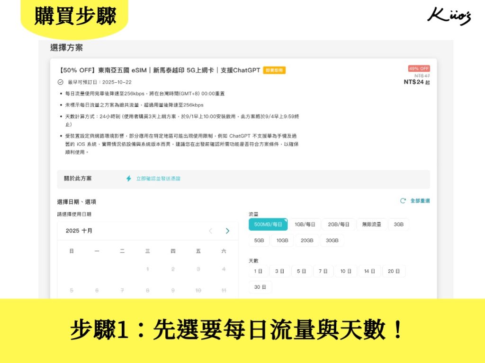Go to previous month in calendar
The width and height of the screenshot is (485, 363).
[211, 231]
